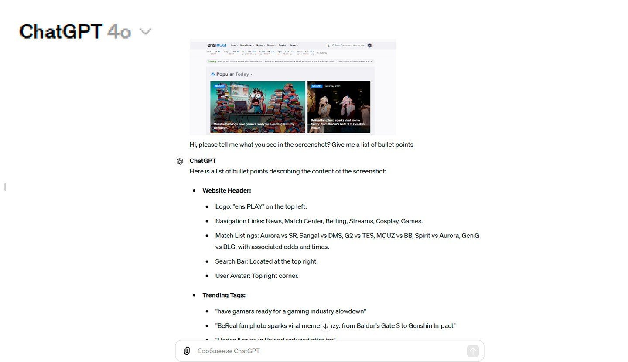
Task: Open the uploaded ensiPLAY screenshot thumbnail
Action: pyautogui.click(x=293, y=87)
